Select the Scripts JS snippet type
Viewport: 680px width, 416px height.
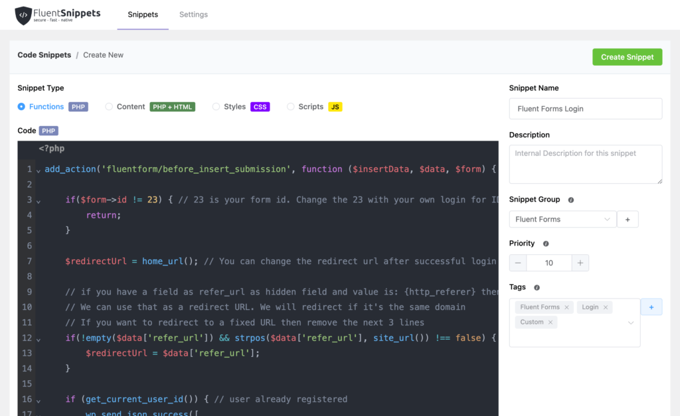(291, 106)
